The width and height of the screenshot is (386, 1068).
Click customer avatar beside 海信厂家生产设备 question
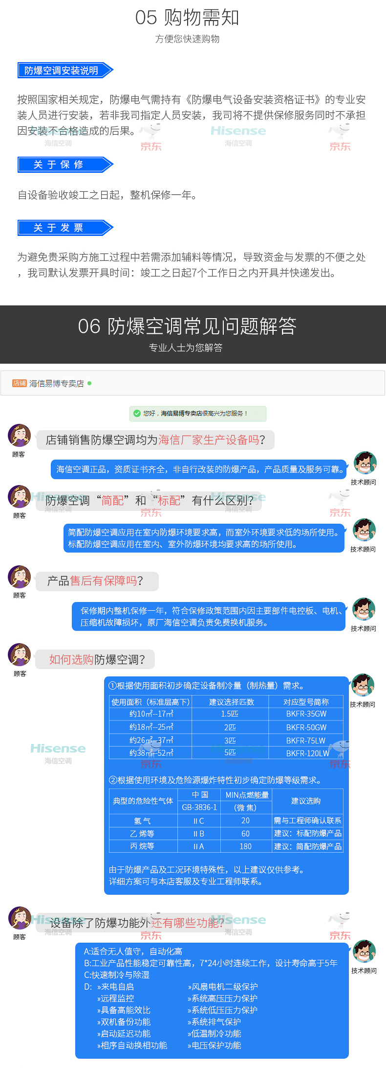(20, 435)
